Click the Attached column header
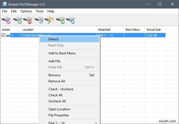The width and height of the screenshot is (179, 124). point(110,30)
